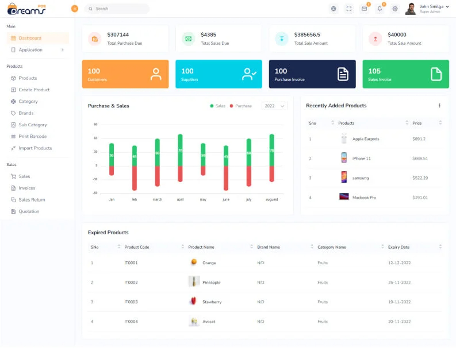456x348 pixels.
Task: Click the Orange product image
Action: 194,262
